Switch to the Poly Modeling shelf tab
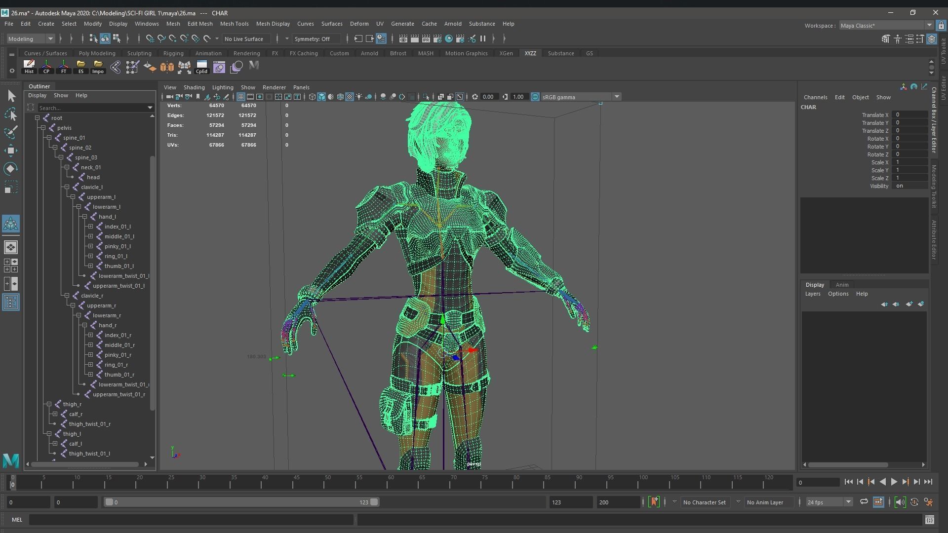Screen dimensions: 948x533 [97, 53]
